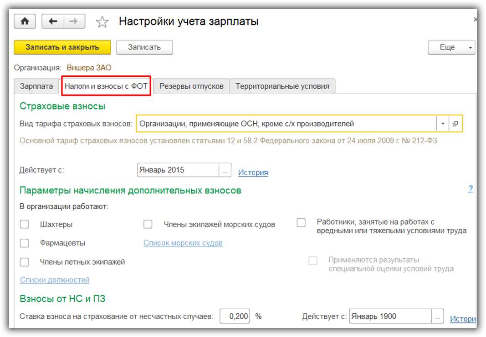Image resolution: width=486 pixels, height=337 pixels.
Task: Check Члены экипажей морских судов
Action: click(x=148, y=224)
